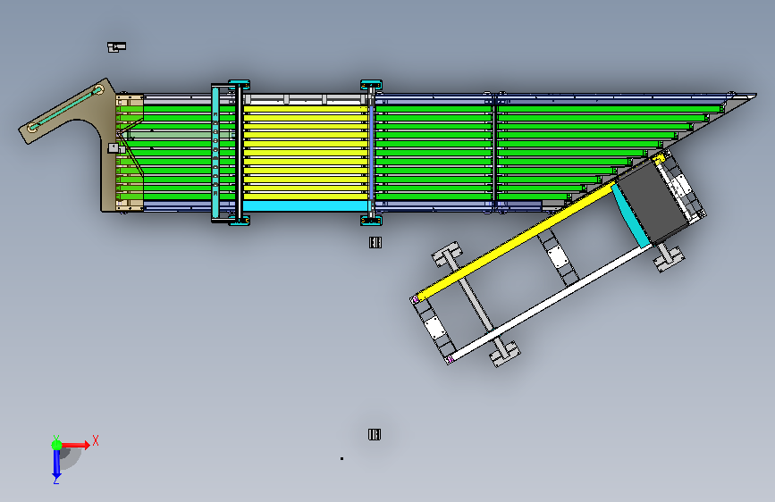
Task: Select the long white rail of angled frame
Action: (x=550, y=303)
